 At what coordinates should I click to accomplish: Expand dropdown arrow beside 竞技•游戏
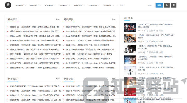click(x=69, y=5)
